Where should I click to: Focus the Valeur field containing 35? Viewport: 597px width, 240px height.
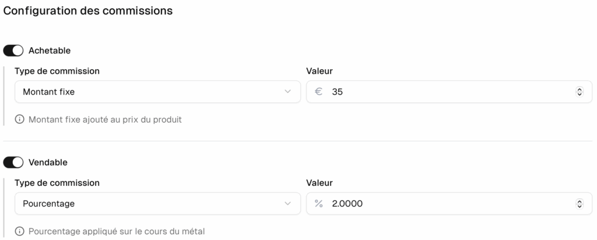click(449, 91)
